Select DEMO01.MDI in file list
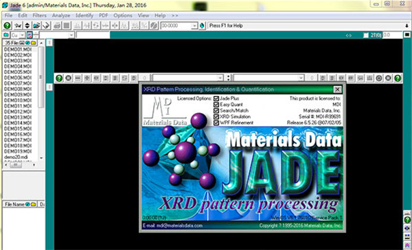Image resolution: width=412 pixels, height=250 pixels. pos(18,49)
